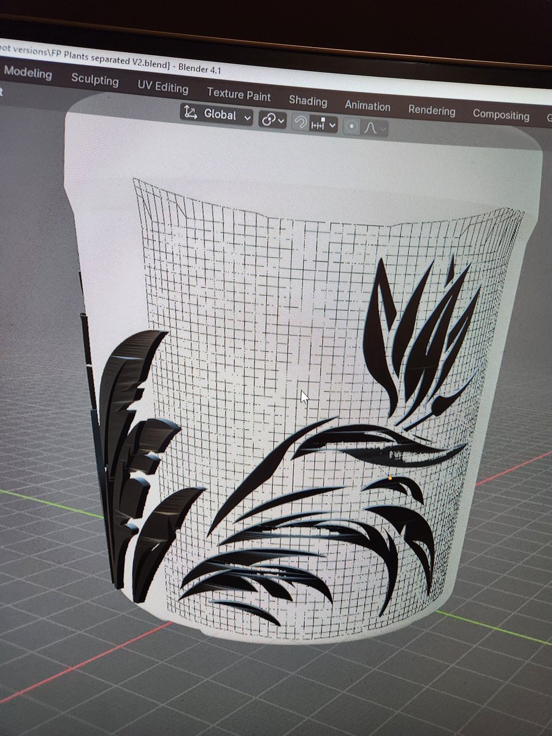
Task: Switch to the Rendering workspace tab
Action: (432, 111)
